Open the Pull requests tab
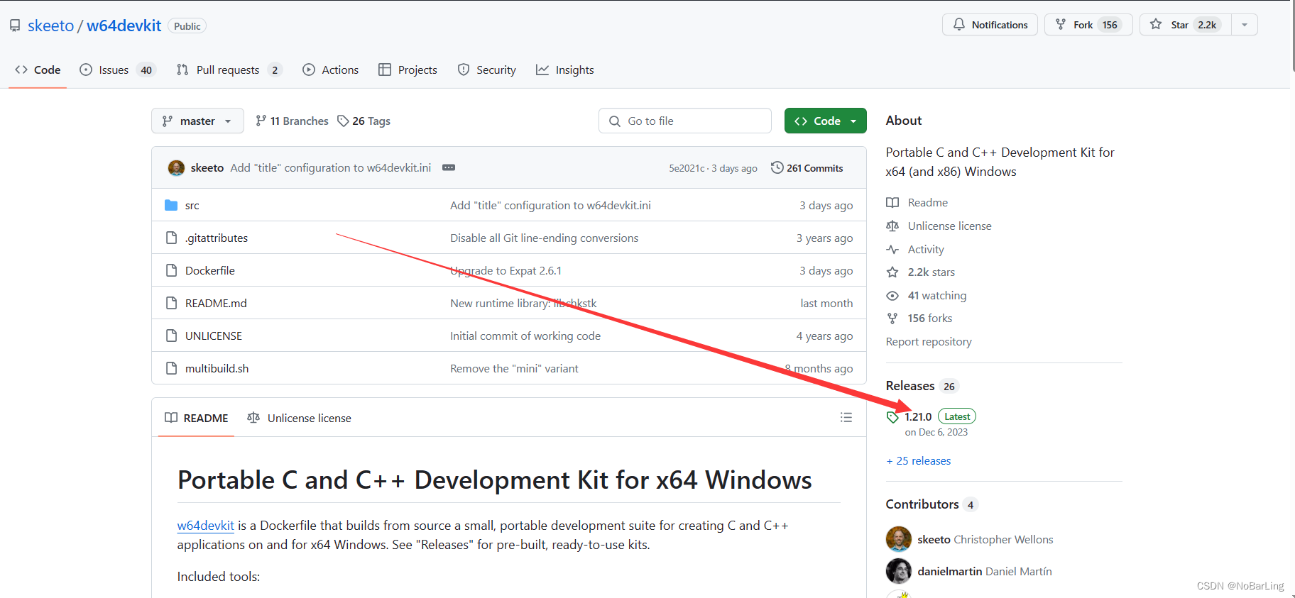Viewport: 1295px width, 598px height. tap(229, 70)
